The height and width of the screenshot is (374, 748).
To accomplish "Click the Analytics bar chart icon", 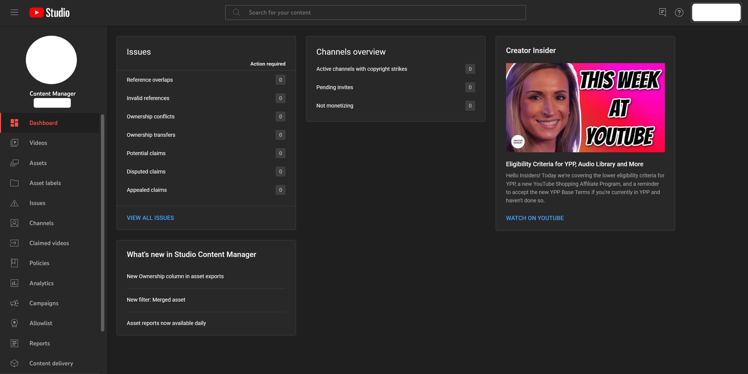I will pyautogui.click(x=14, y=283).
